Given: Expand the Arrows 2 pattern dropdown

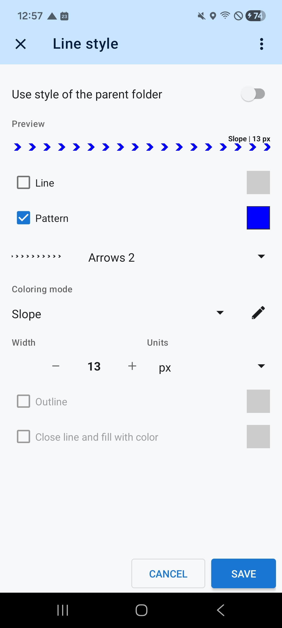Looking at the screenshot, I should point(261,257).
